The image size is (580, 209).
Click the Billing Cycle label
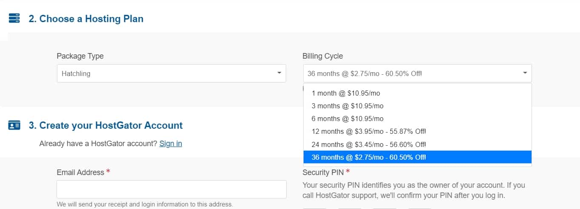(x=323, y=56)
